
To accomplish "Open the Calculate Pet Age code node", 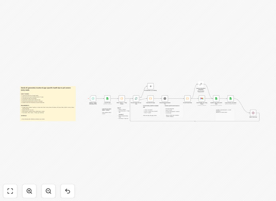I will point(150,99).
